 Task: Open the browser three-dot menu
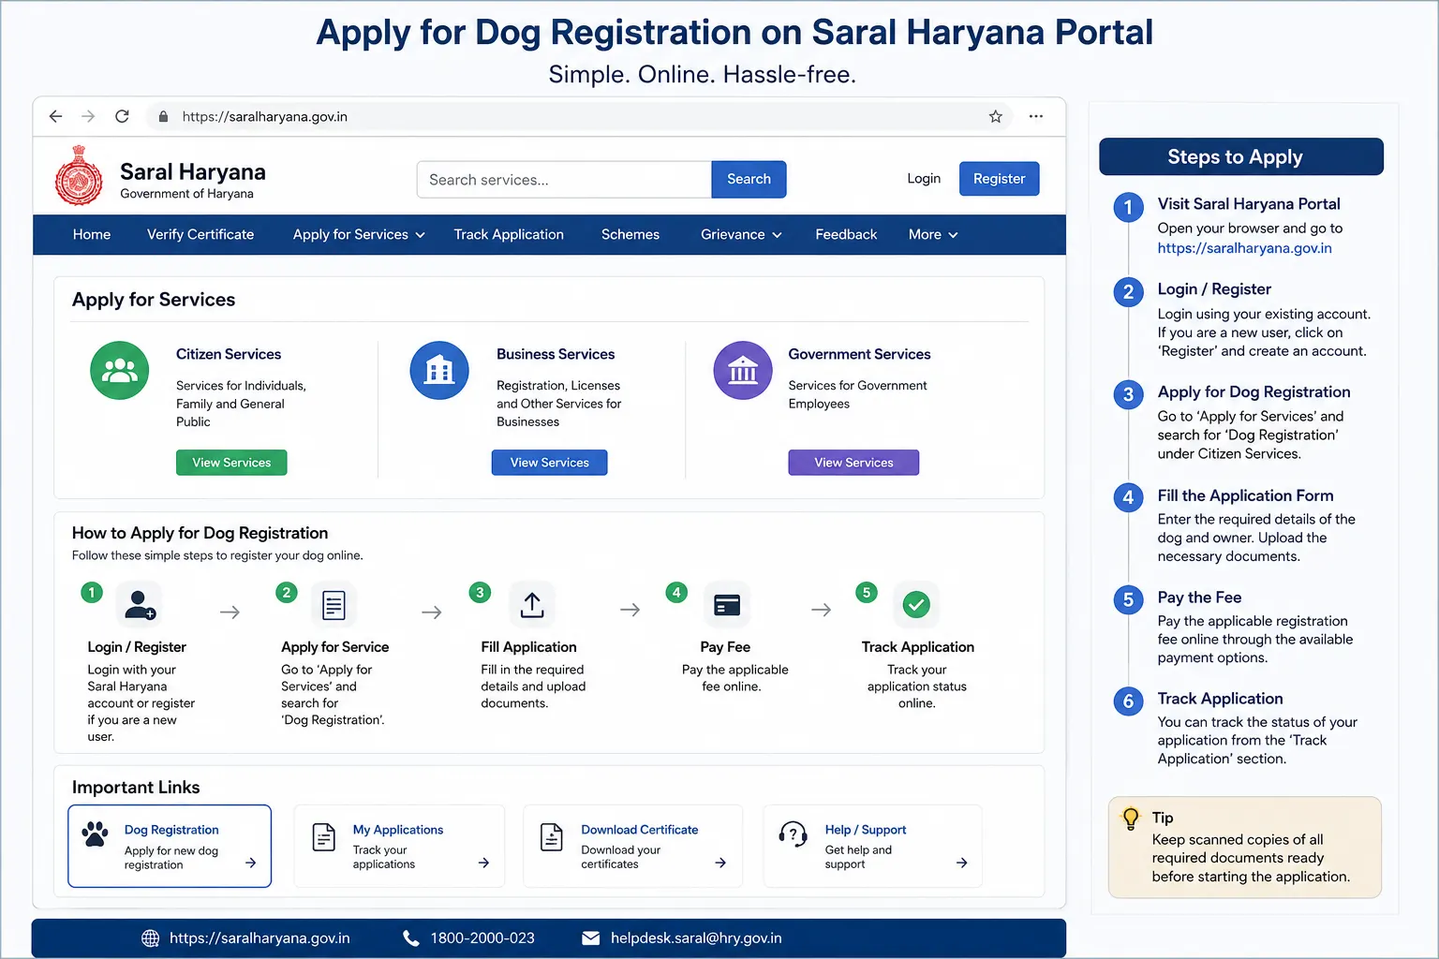[x=1035, y=116]
